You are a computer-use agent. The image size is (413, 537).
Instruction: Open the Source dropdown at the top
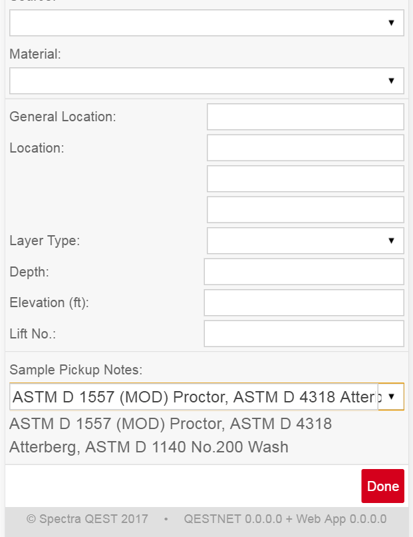(206, 23)
